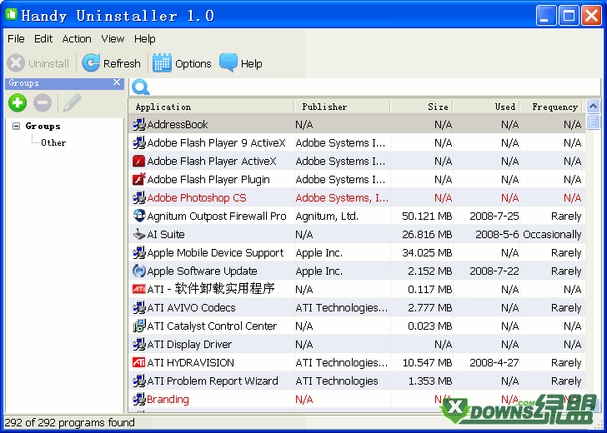Close the Groups panel

[x=117, y=82]
